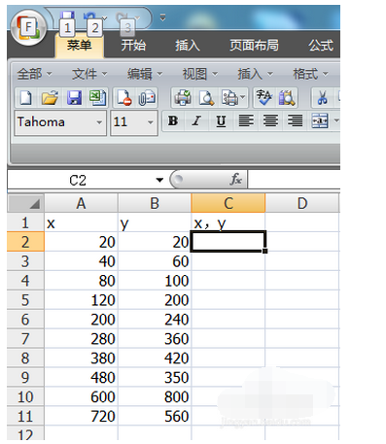This screenshot has width=386, height=444.
Task: Select column A header
Action: 81,203
